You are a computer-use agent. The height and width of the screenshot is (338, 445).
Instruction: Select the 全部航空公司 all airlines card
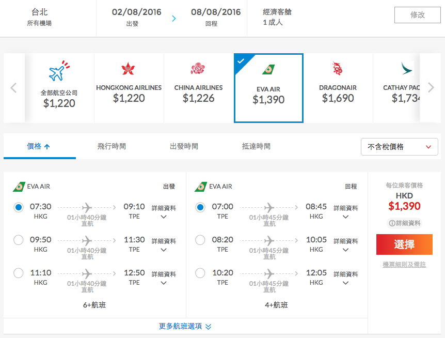59,88
